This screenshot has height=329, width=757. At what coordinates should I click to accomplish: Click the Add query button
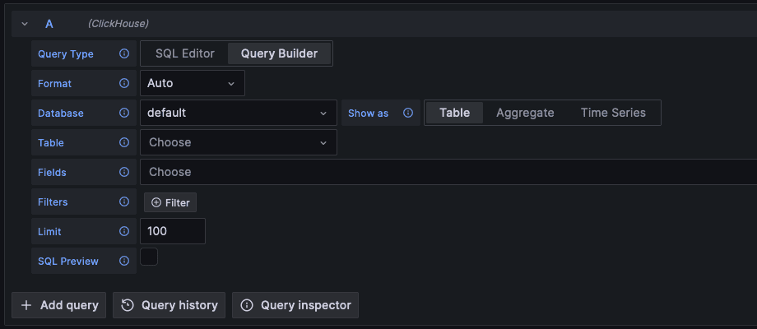pos(59,305)
